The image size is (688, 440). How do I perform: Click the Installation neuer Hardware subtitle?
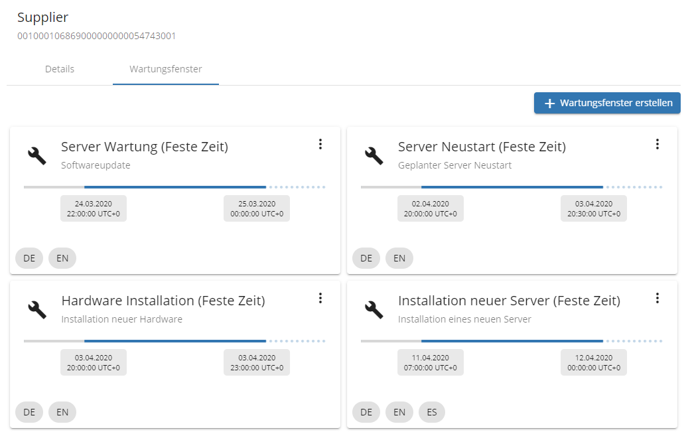click(121, 319)
